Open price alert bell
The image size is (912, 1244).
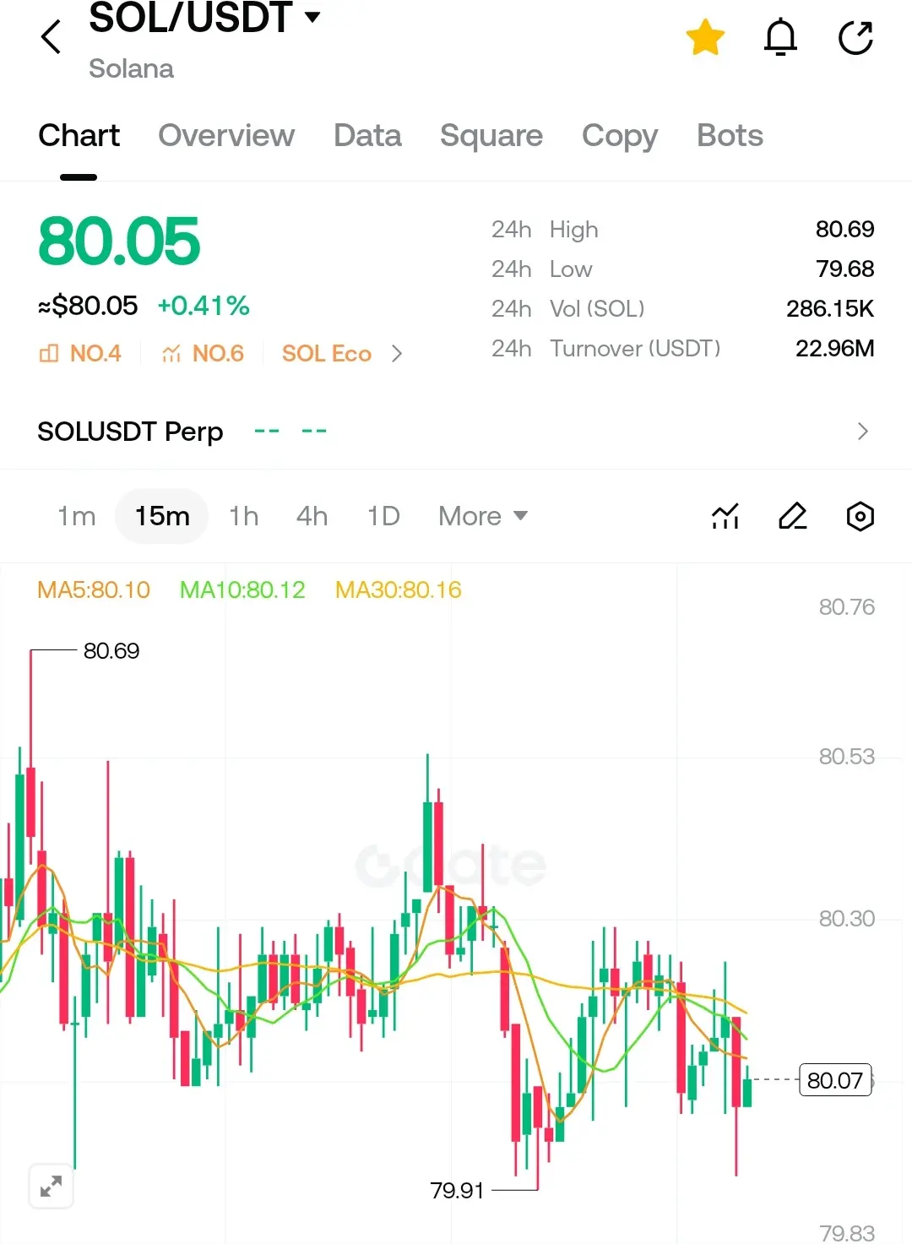coord(780,37)
